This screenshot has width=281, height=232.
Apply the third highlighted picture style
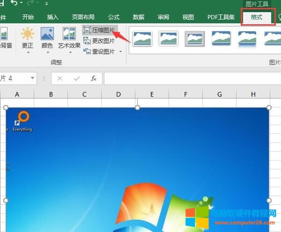195,38
